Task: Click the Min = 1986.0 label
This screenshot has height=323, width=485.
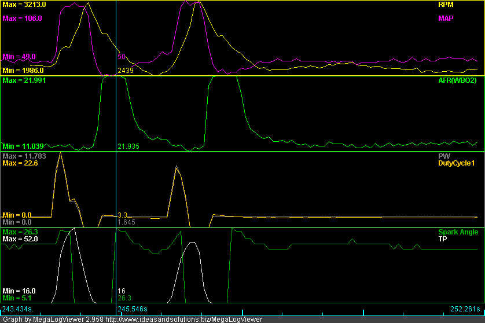Action: [23, 71]
